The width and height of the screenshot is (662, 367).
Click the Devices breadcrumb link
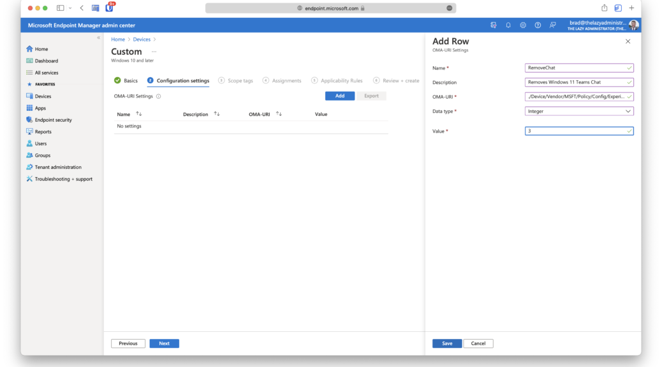coord(142,40)
